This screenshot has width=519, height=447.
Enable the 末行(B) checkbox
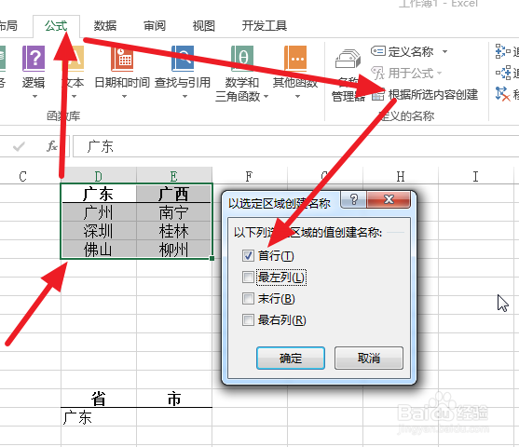tap(248, 299)
